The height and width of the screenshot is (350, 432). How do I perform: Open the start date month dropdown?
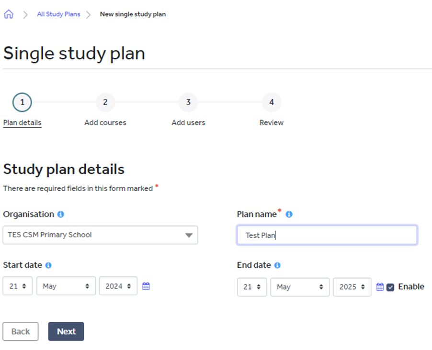click(x=66, y=285)
